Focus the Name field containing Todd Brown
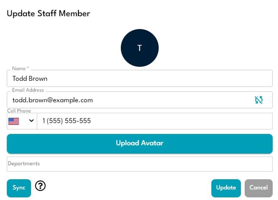 click(139, 78)
